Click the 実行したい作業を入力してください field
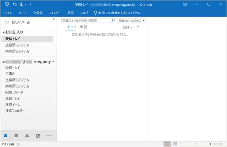Viewport: 227px width, 147px height. point(119,13)
